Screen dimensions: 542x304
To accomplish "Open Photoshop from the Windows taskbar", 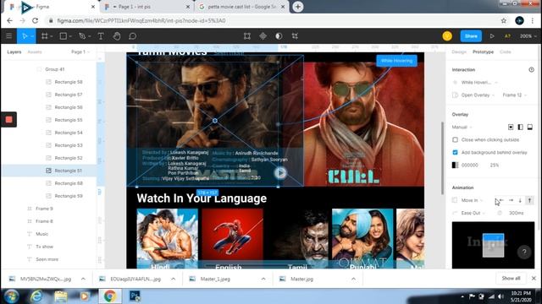I will [135, 296].
